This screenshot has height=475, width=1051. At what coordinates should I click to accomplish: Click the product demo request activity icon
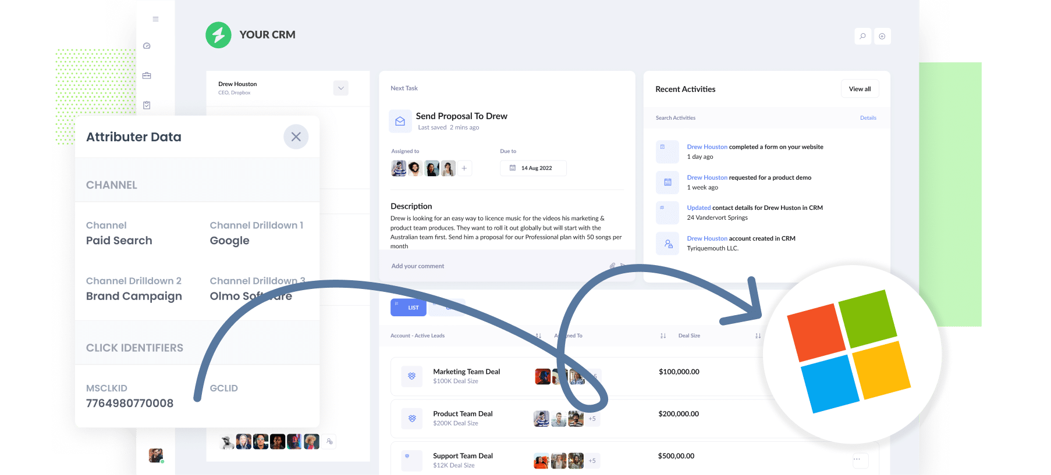pos(667,183)
